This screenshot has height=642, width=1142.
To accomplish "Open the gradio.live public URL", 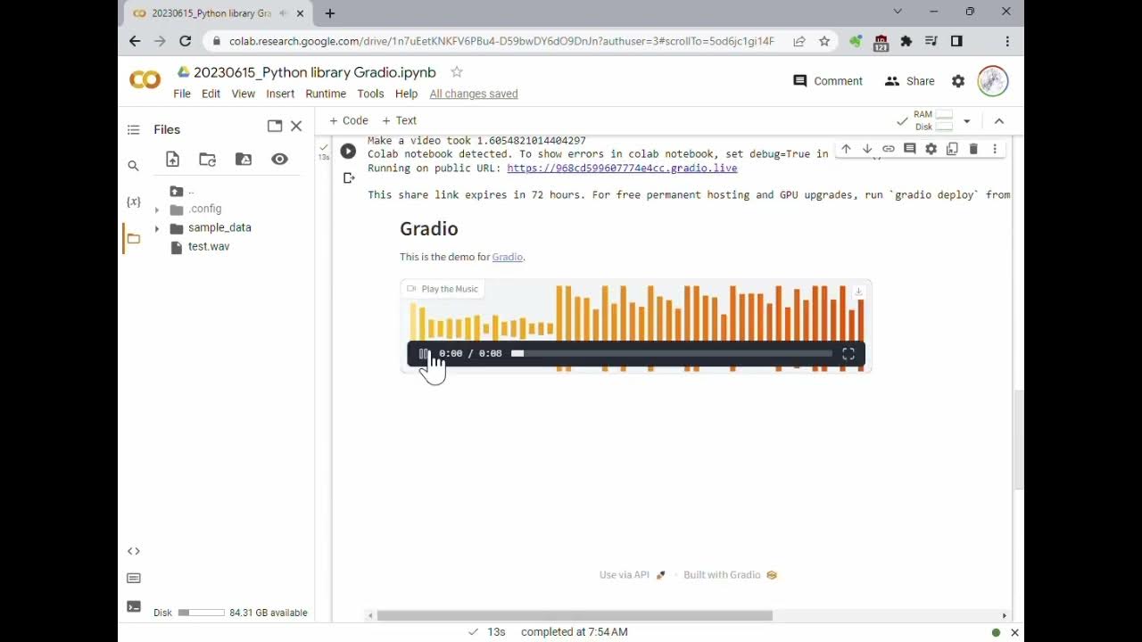I will click(x=622, y=168).
